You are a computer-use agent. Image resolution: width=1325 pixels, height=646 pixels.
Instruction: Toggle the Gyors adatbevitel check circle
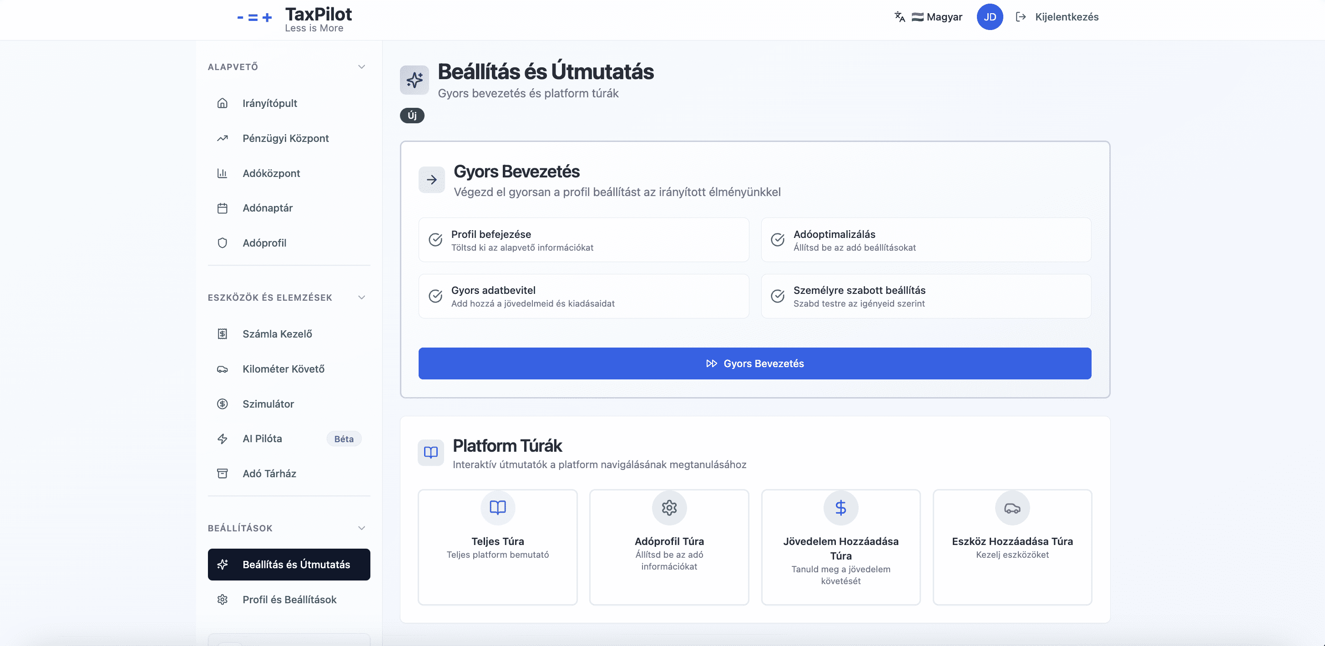point(435,296)
